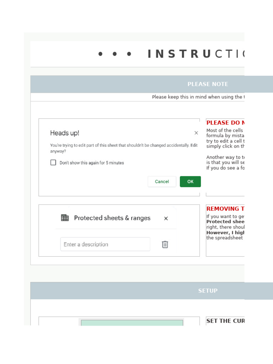This screenshot has width=273, height=364.
Task: Click the Protected sheets table icon
Action: (65, 218)
